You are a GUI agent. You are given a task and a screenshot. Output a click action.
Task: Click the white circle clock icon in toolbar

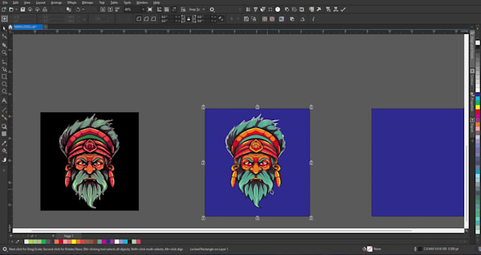(x=277, y=9)
